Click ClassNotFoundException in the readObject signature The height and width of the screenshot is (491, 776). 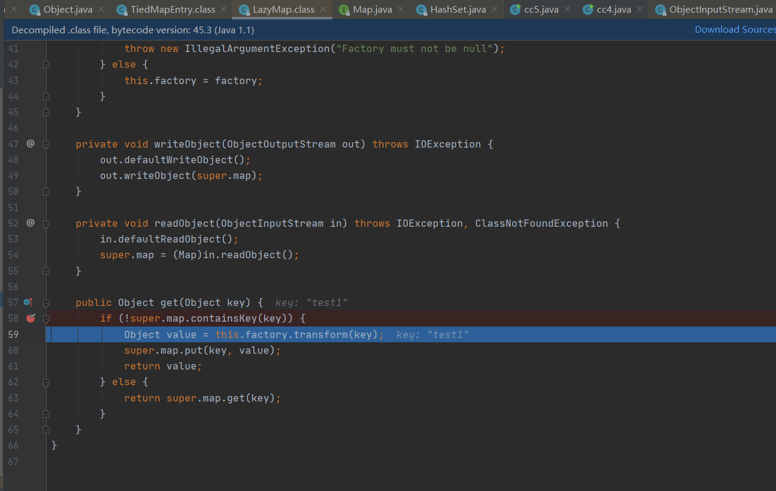541,223
